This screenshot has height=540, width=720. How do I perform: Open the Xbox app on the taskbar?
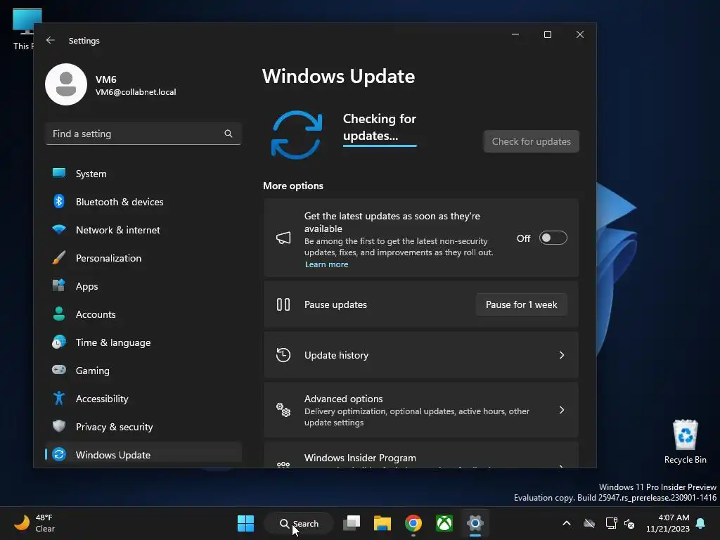point(444,523)
